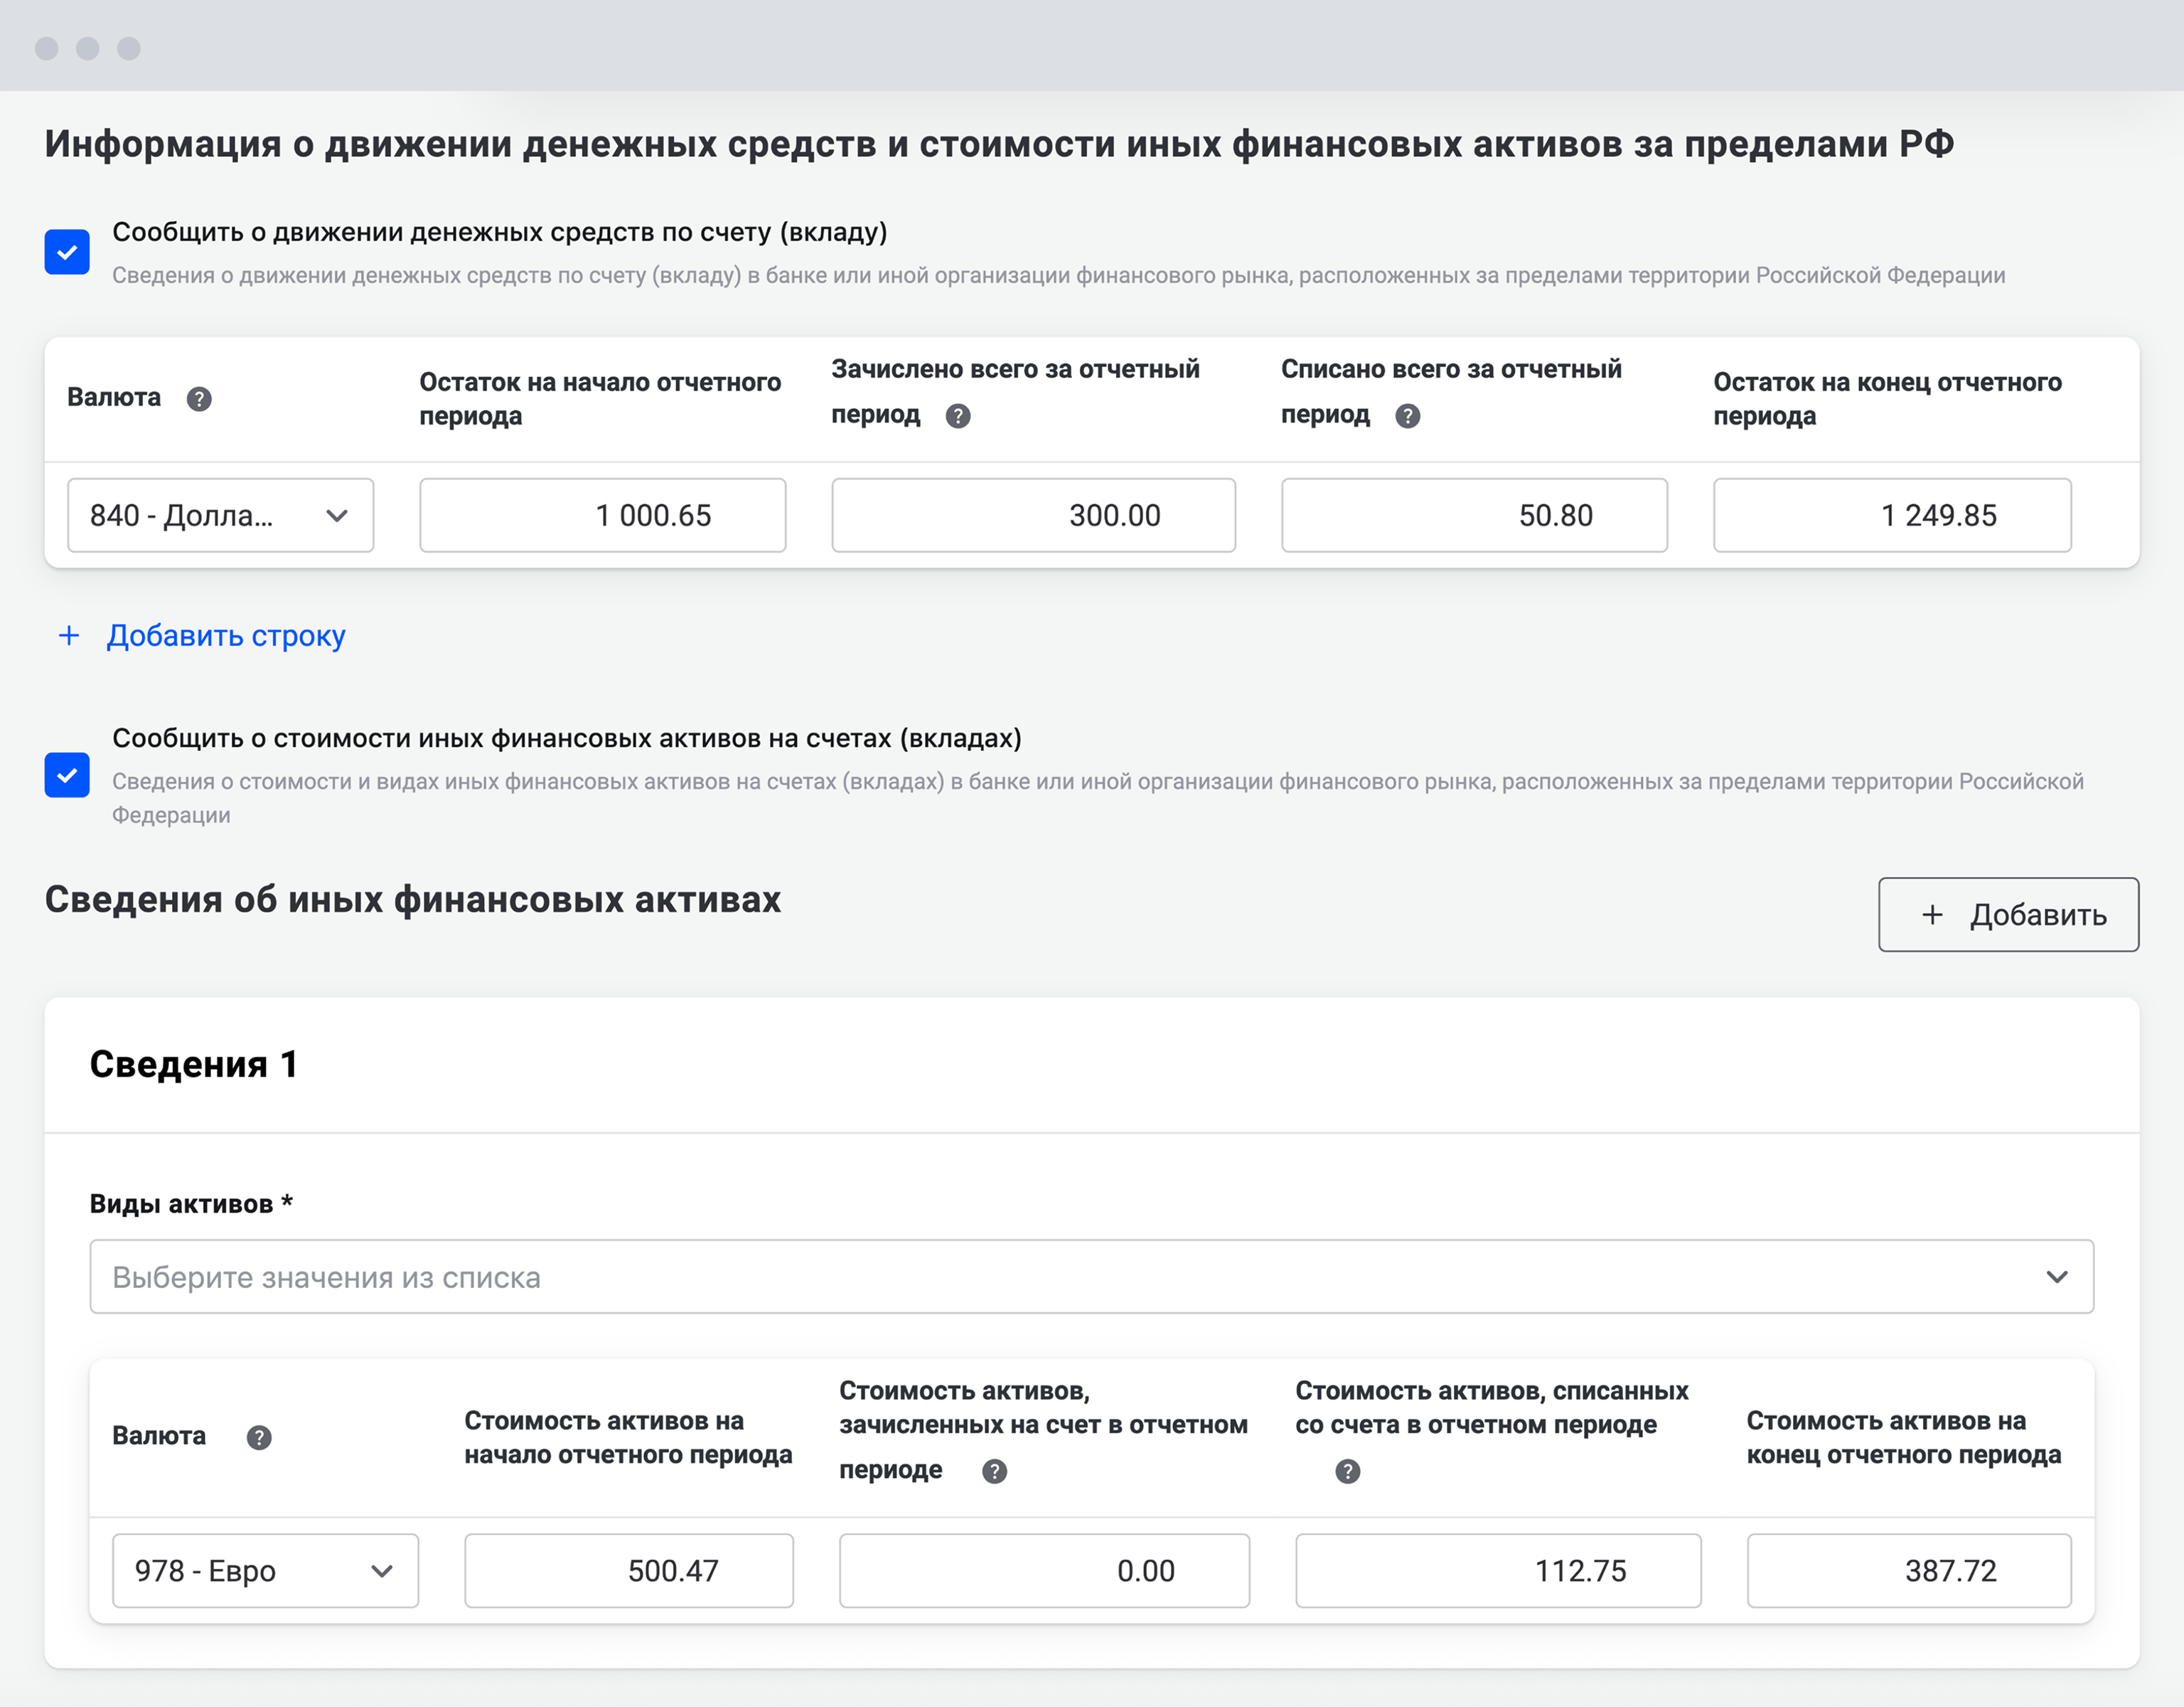This screenshot has width=2184, height=1707.
Task: Click Добавить строку link
Action: 226,637
